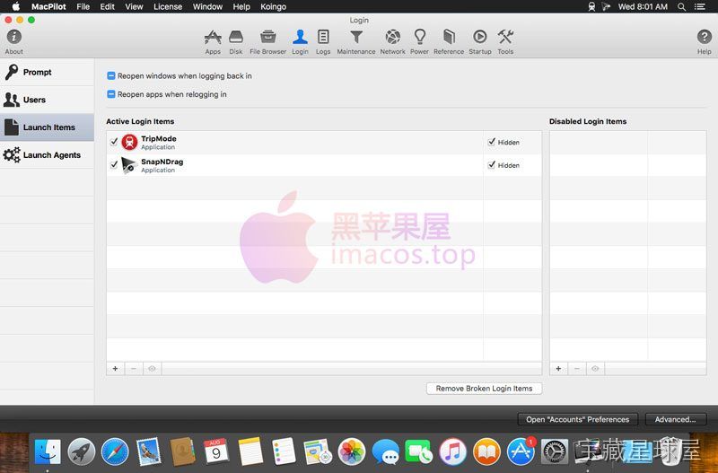Open the Tools toolbar section
This screenshot has width=718, height=473.
pos(505,41)
